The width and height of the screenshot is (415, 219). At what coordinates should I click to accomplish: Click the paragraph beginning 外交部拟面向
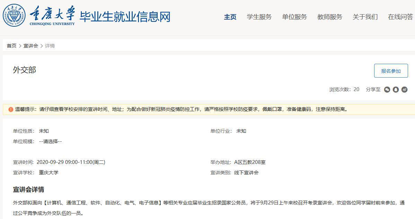point(209,208)
